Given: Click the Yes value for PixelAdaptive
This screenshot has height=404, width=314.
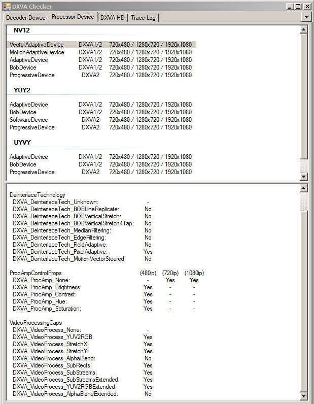Looking at the screenshot, I should 148,252.
